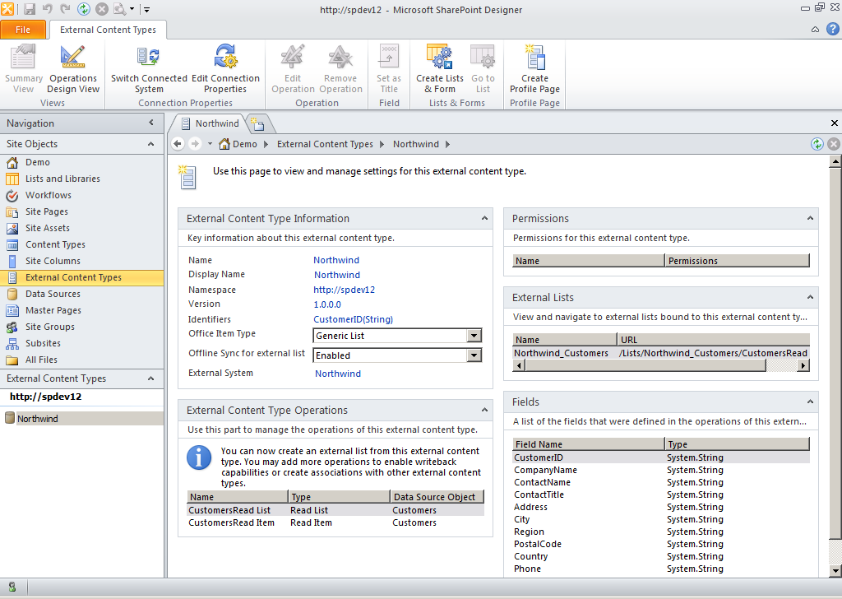Open Edit Connection Properties
The height and width of the screenshot is (599, 842).
pos(225,70)
